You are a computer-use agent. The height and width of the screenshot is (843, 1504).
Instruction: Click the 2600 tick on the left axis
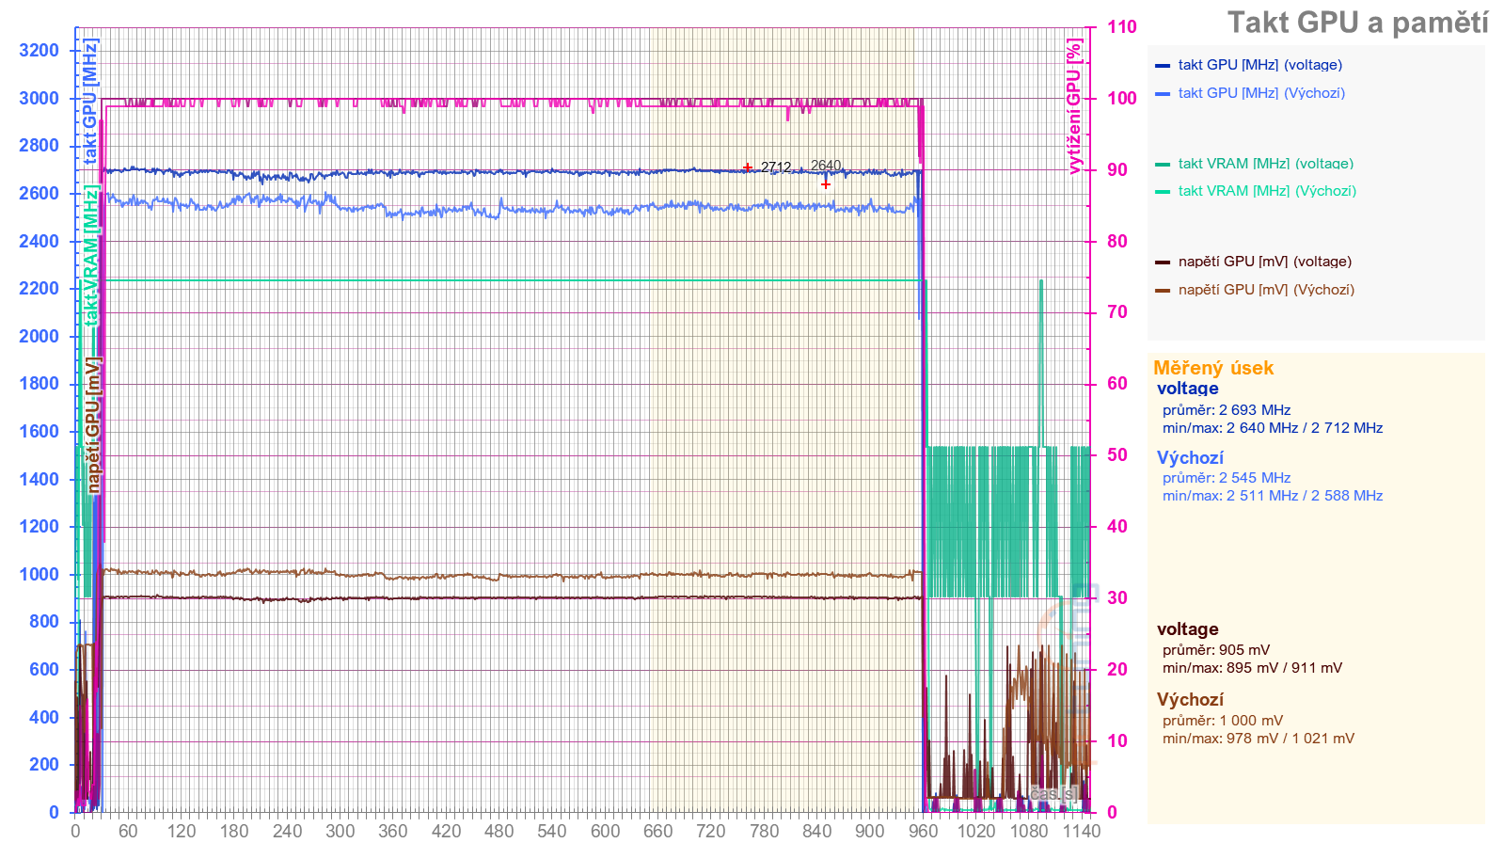point(39,194)
